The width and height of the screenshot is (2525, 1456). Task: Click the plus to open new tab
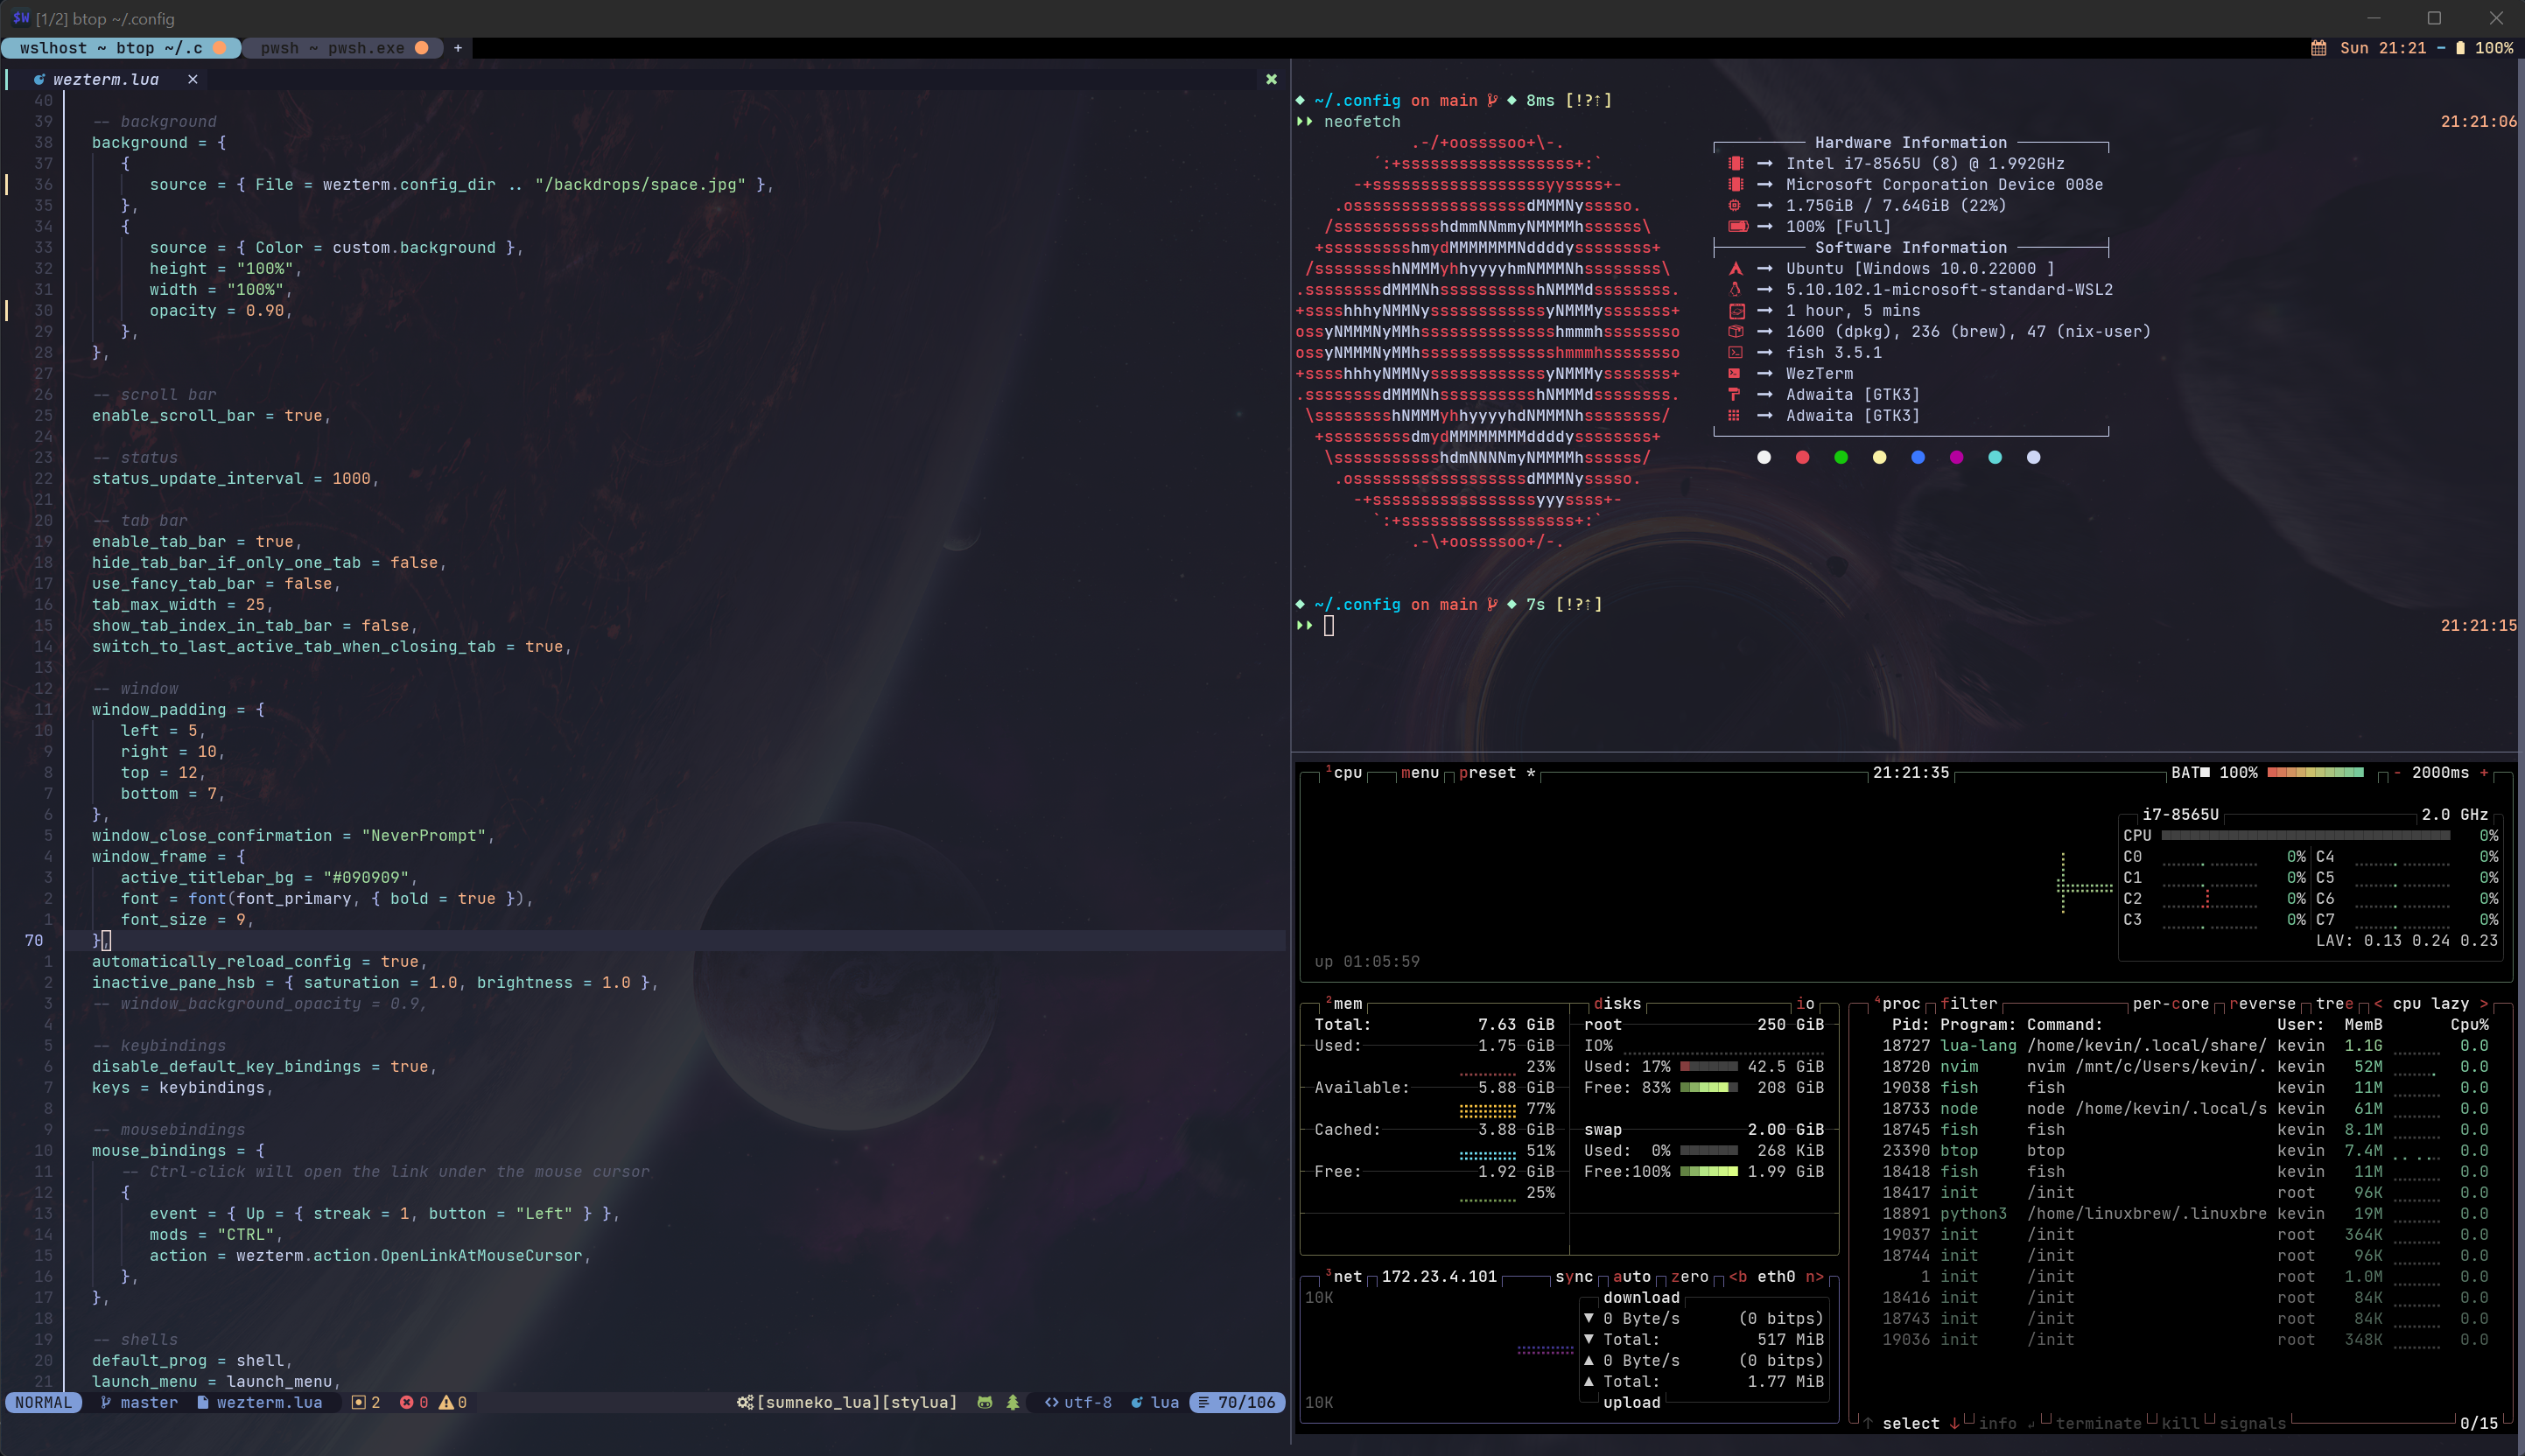click(x=458, y=48)
